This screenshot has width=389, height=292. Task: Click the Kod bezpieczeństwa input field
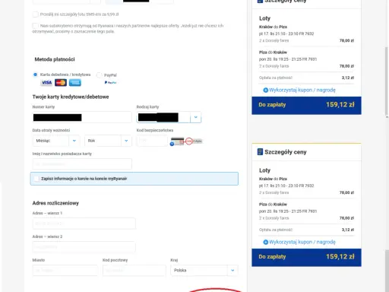(152, 141)
